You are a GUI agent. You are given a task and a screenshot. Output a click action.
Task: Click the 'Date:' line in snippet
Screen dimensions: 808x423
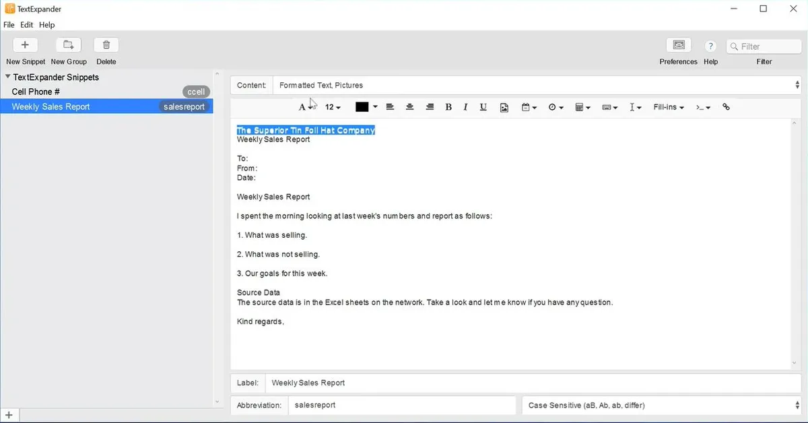click(246, 178)
